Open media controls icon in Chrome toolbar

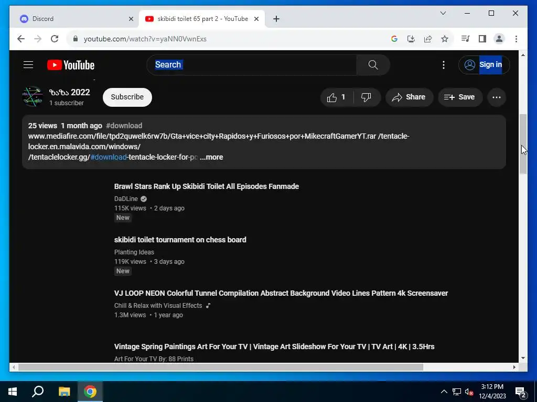(465, 39)
